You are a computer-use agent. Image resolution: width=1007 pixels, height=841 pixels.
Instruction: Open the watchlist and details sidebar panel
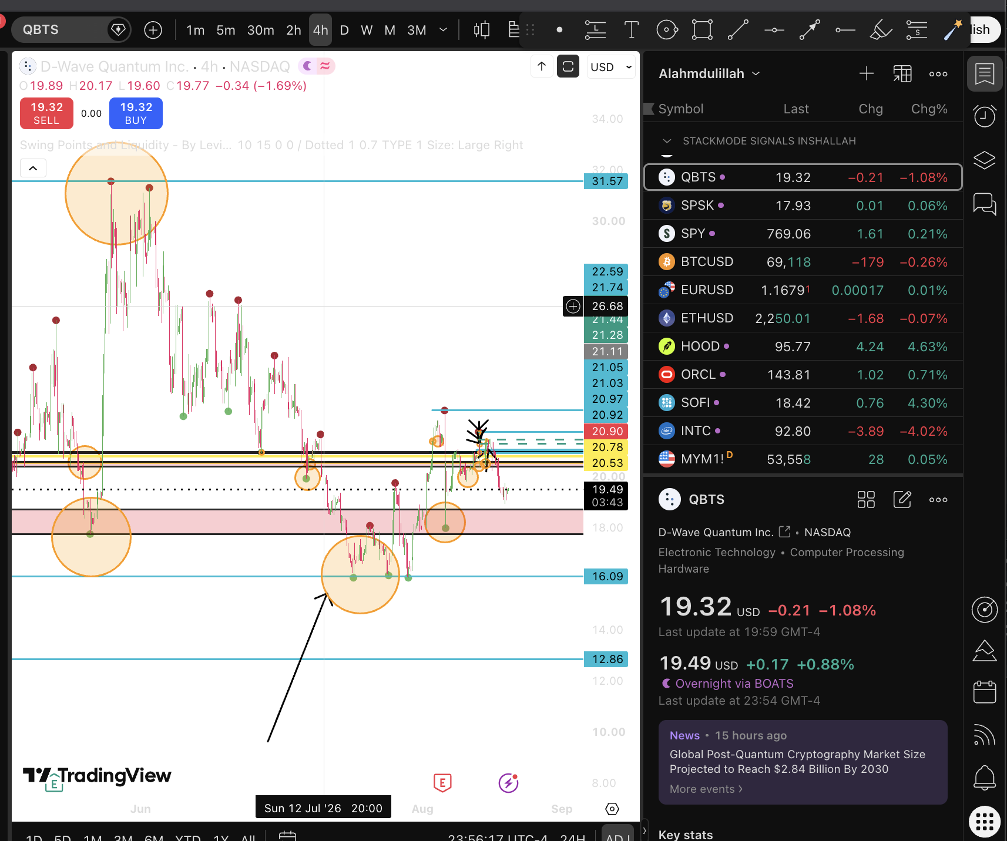[985, 74]
